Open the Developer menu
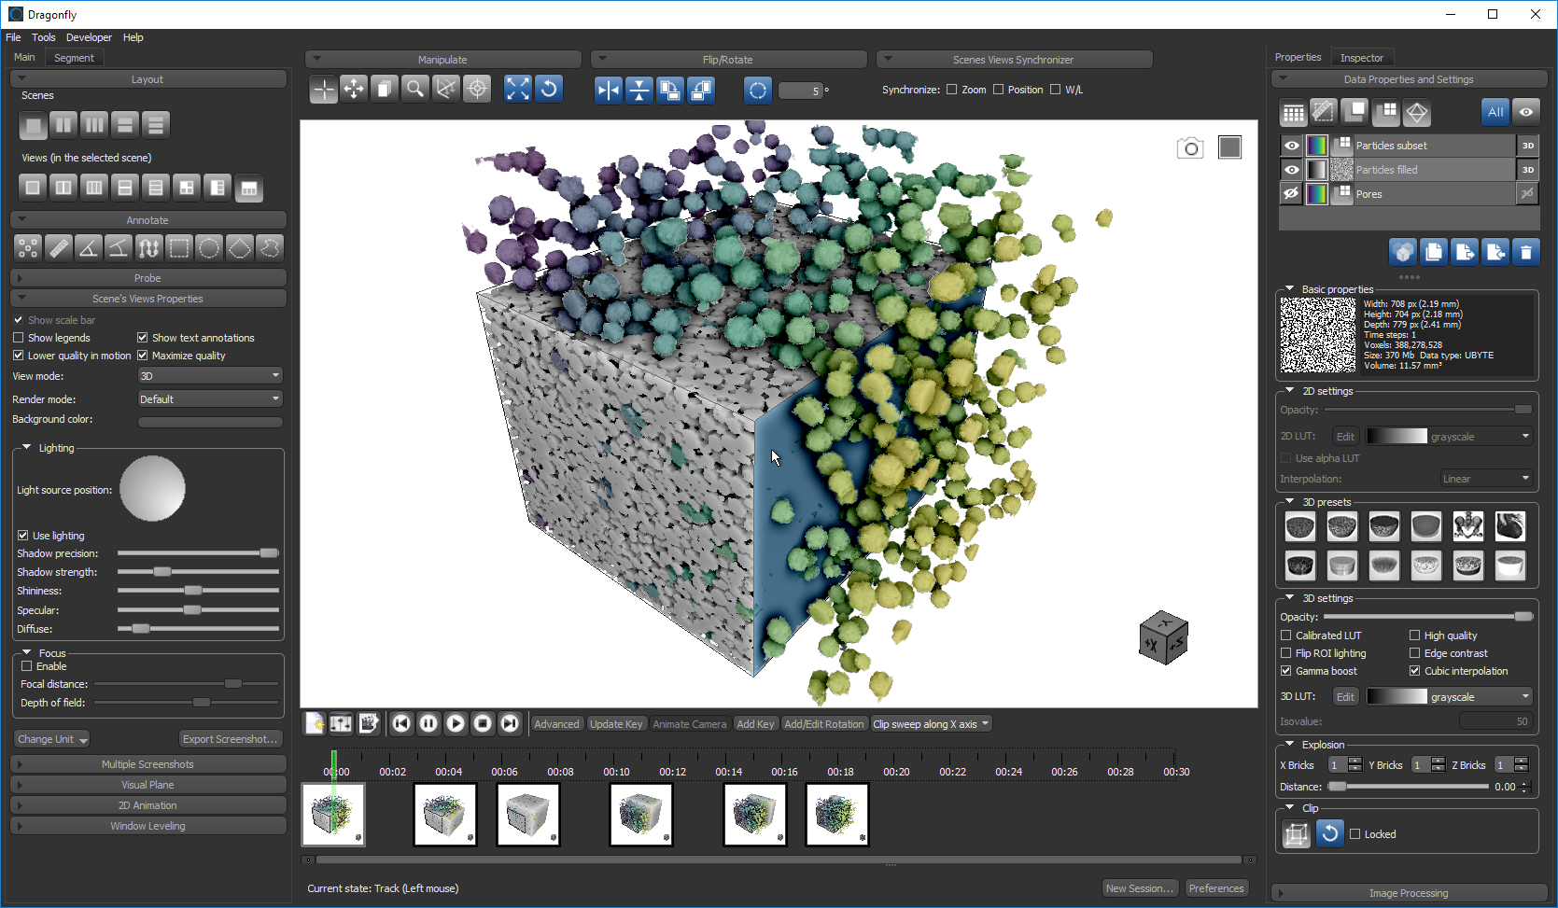The height and width of the screenshot is (908, 1558). pos(89,37)
